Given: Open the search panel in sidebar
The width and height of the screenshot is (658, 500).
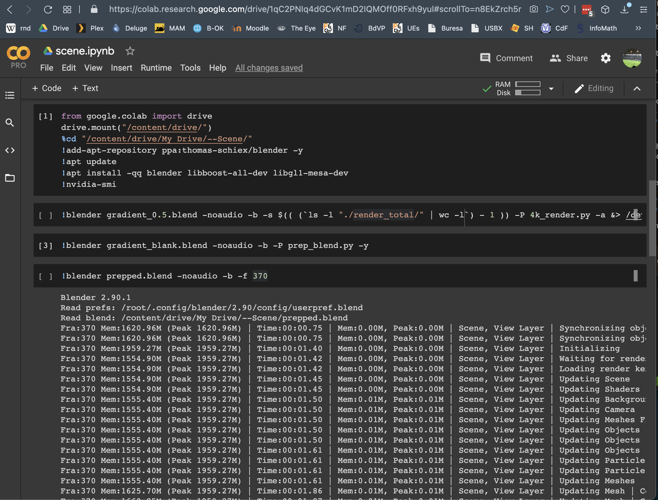Looking at the screenshot, I should tap(10, 122).
